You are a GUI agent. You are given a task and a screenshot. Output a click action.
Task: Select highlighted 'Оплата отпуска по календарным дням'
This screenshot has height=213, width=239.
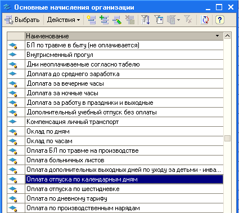[x=124, y=179]
